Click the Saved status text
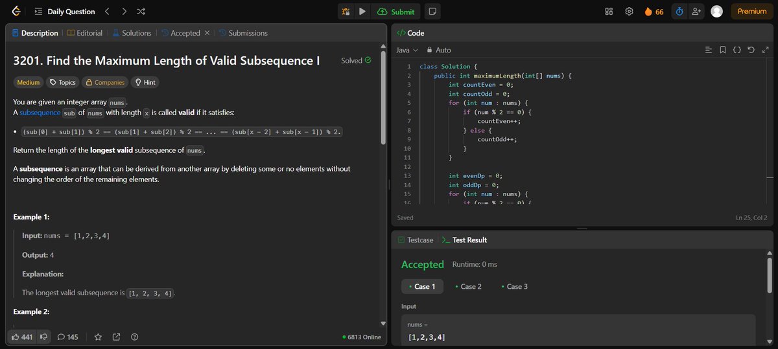 (405, 218)
